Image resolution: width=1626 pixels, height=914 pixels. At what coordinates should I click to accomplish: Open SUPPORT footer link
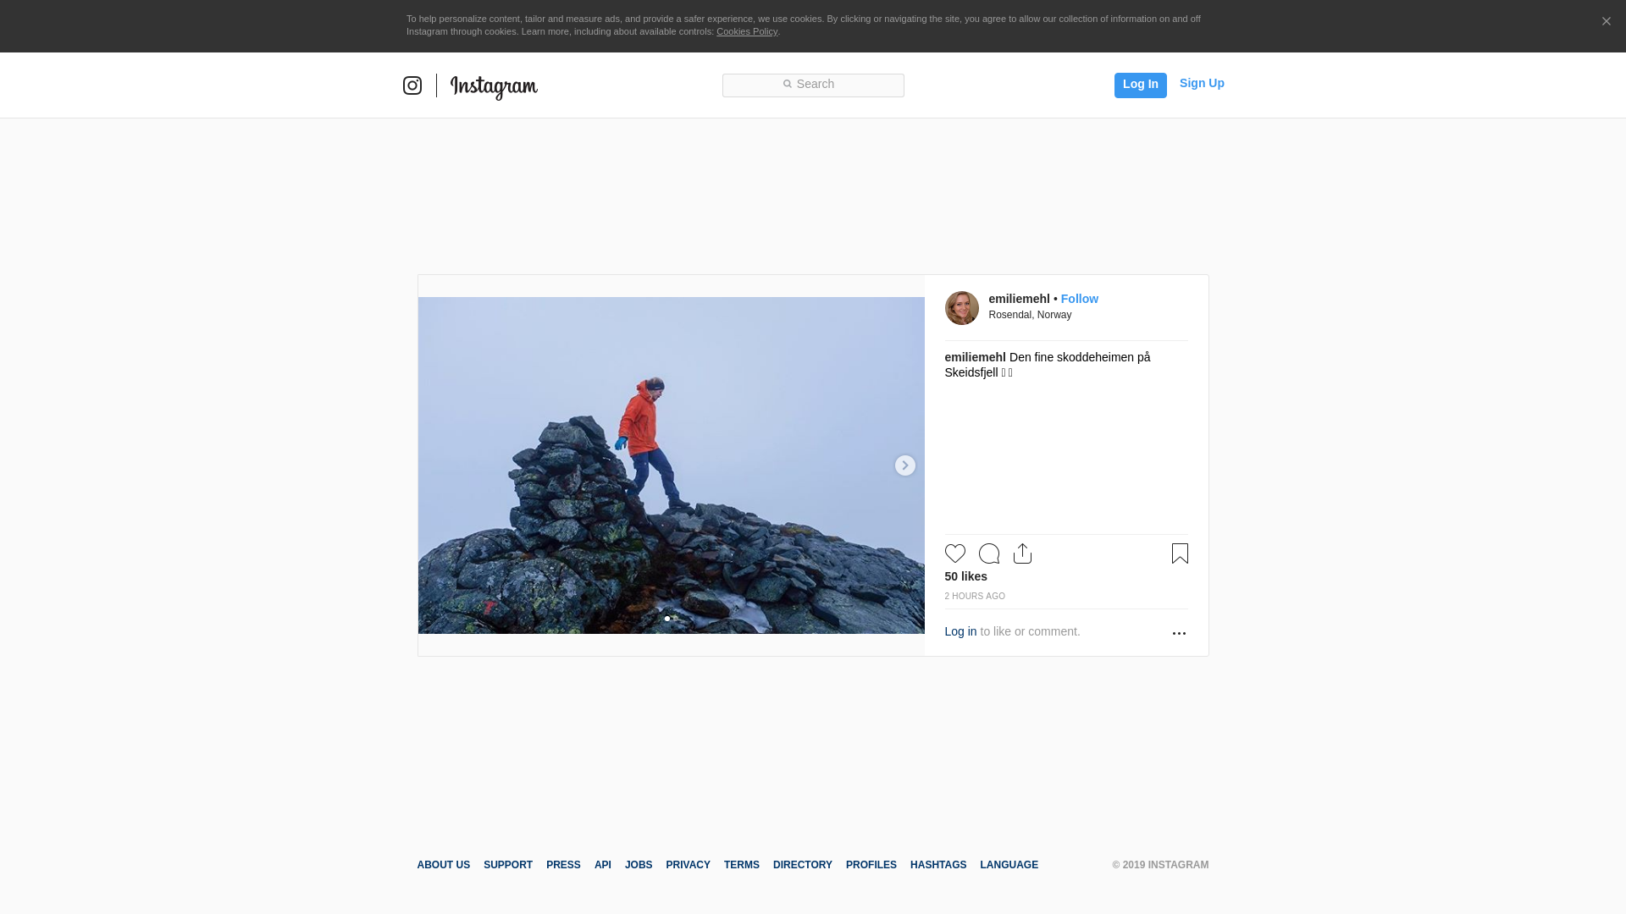coord(508,865)
